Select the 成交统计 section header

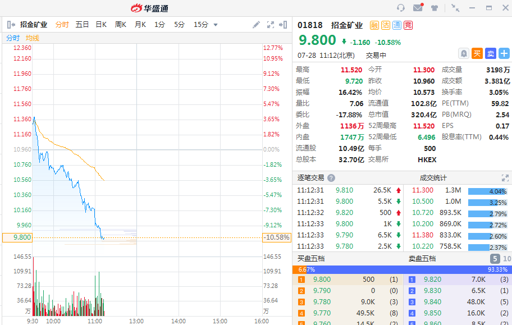(433, 178)
